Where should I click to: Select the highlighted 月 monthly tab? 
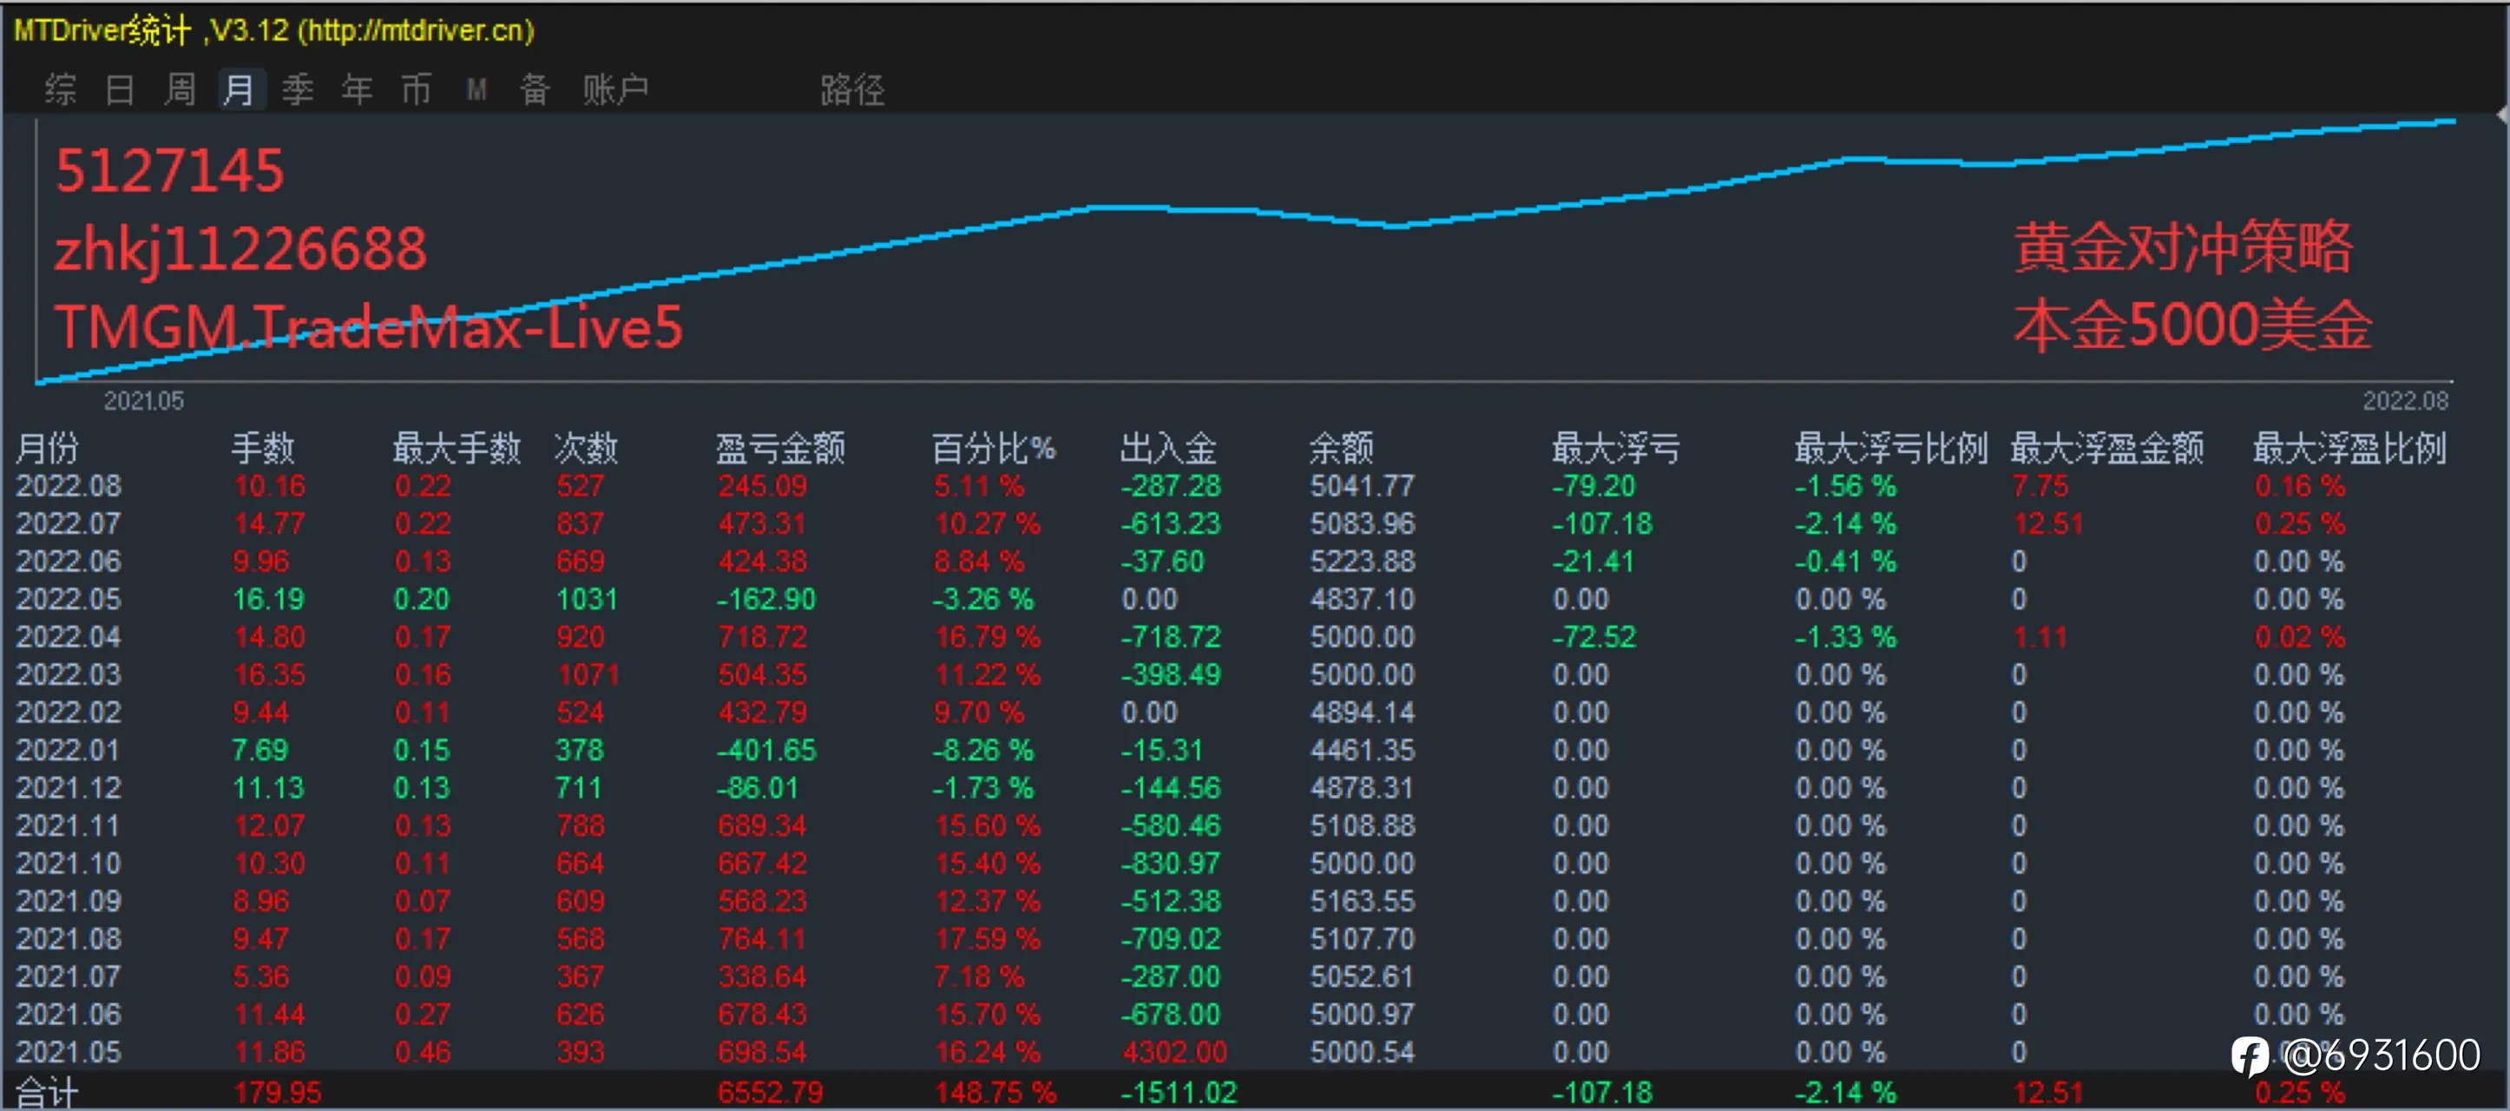point(240,89)
